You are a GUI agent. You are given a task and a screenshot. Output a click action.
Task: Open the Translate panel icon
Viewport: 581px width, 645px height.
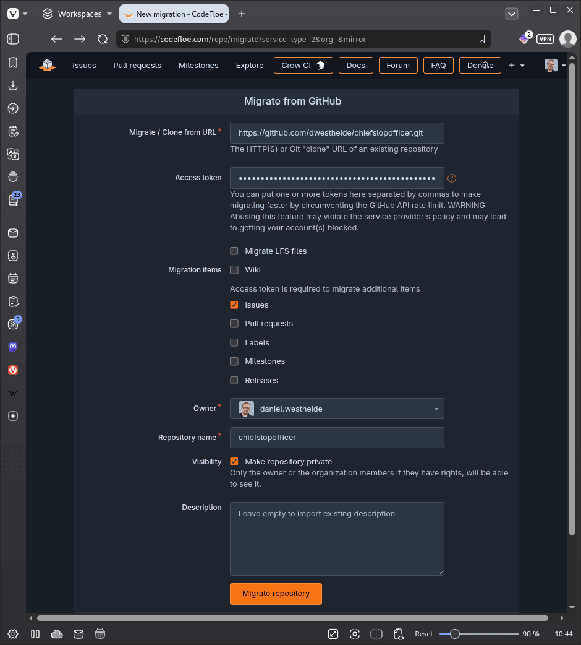coord(13,154)
